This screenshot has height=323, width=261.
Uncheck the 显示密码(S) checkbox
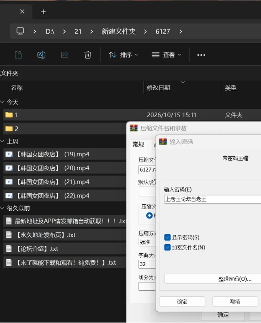[167, 237]
